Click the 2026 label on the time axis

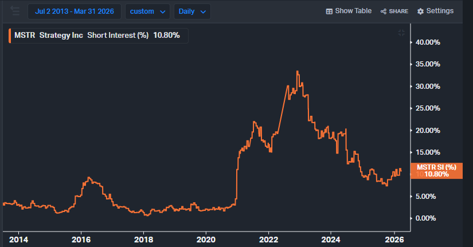(393, 239)
